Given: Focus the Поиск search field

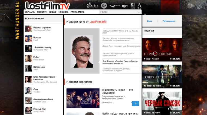Looking at the screenshot, I should tap(117, 12).
